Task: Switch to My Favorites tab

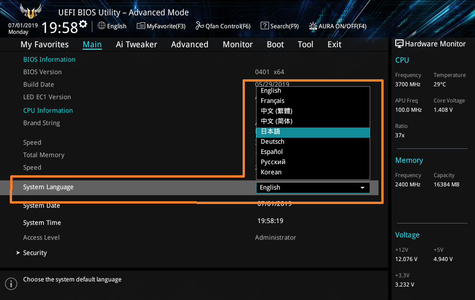Action: click(45, 45)
